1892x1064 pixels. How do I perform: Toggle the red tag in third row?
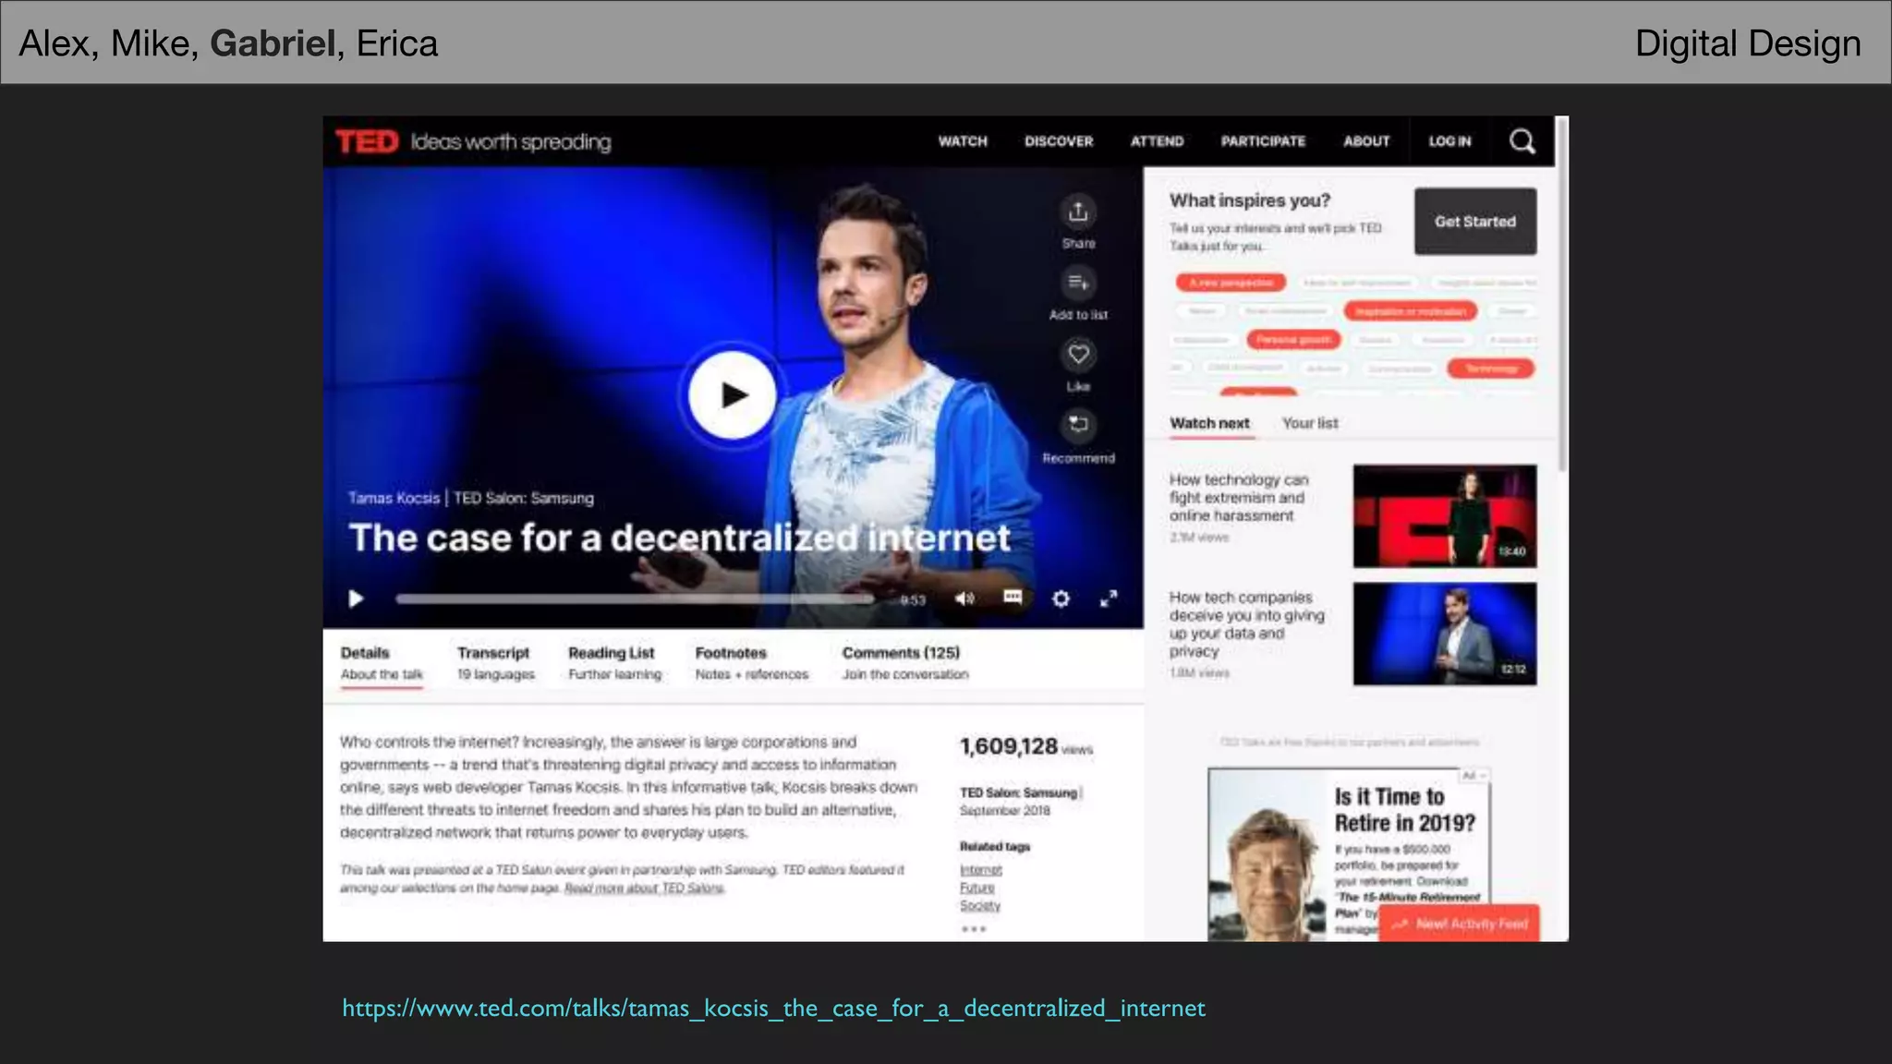pos(1293,340)
